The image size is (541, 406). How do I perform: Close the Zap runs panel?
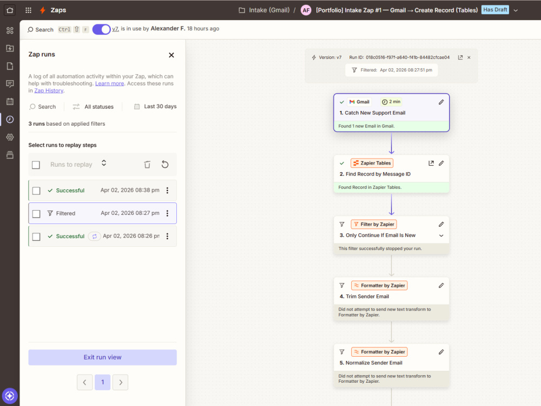coord(171,55)
